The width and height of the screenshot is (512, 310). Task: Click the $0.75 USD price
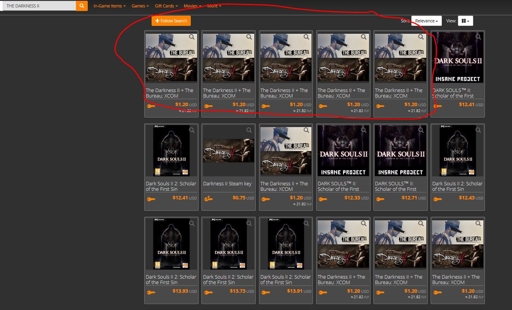243,198
